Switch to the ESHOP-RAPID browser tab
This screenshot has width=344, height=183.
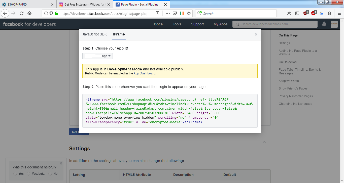click(x=28, y=5)
